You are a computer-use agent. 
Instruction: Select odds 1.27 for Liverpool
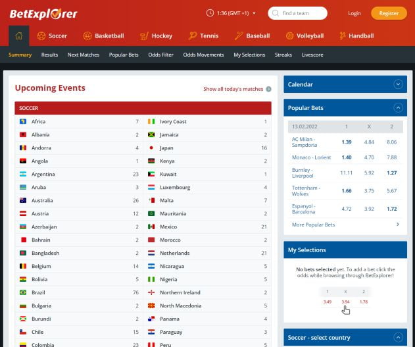tap(392, 173)
